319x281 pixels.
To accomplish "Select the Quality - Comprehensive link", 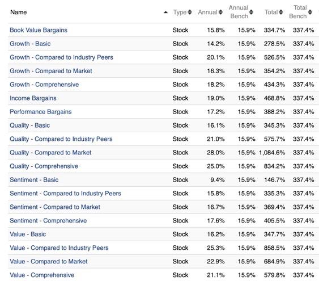I will pyautogui.click(x=44, y=166).
